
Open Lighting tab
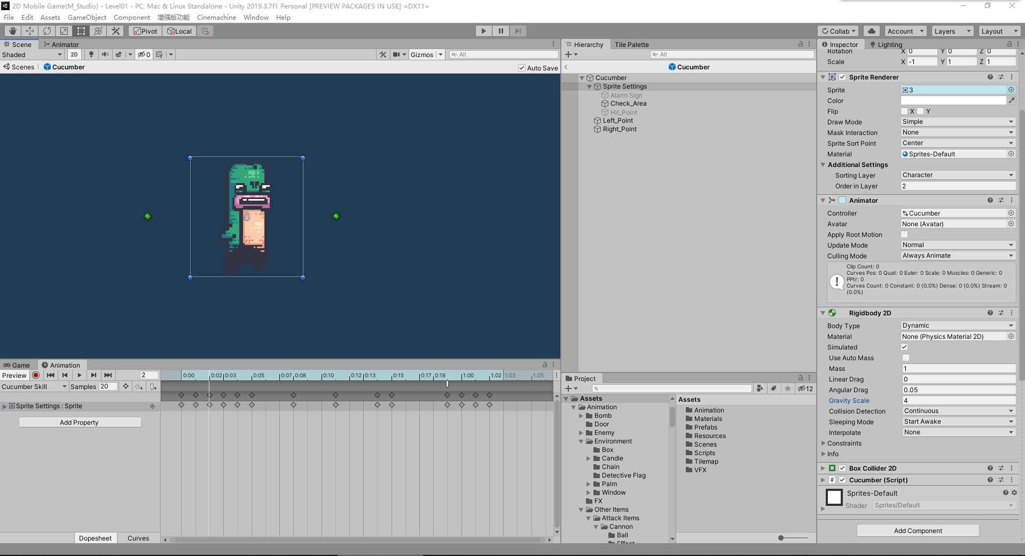pos(886,44)
